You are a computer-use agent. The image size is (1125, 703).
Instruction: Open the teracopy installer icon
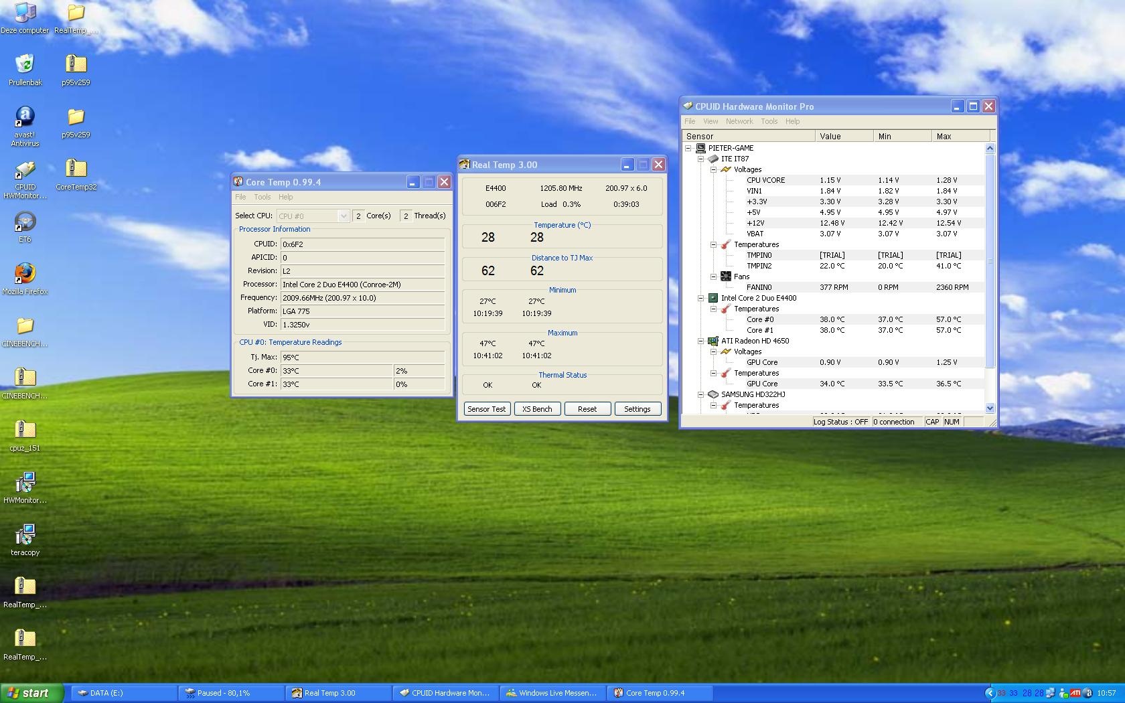pyautogui.click(x=25, y=535)
